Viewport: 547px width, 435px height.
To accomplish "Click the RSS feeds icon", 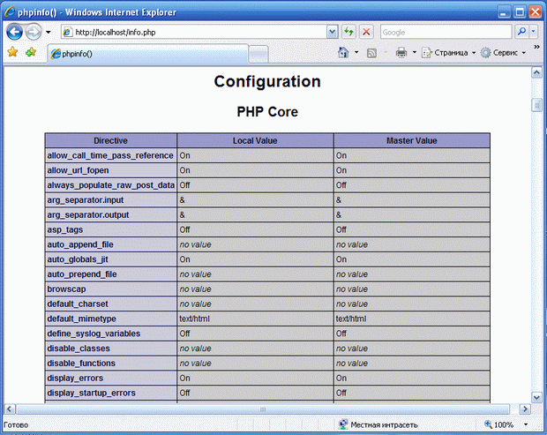I will pyautogui.click(x=372, y=53).
